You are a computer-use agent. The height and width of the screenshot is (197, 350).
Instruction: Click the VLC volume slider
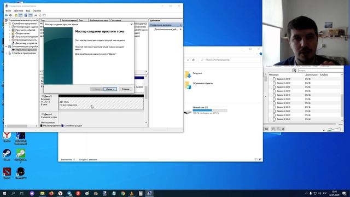point(334,129)
